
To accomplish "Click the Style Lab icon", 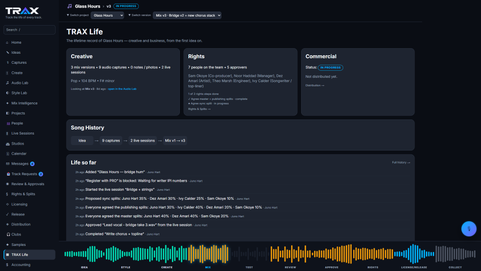I will [x=8, y=93].
